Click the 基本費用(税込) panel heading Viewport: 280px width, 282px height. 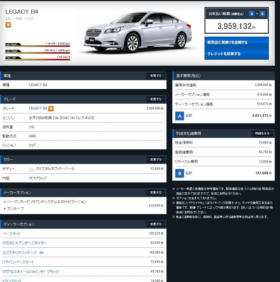coord(188,76)
